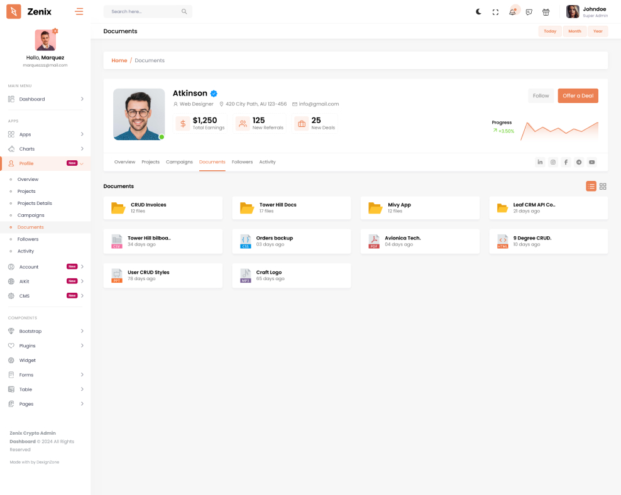This screenshot has height=495, width=621.
Task: Collapse sidebar with hamburger menu icon
Action: pos(79,11)
